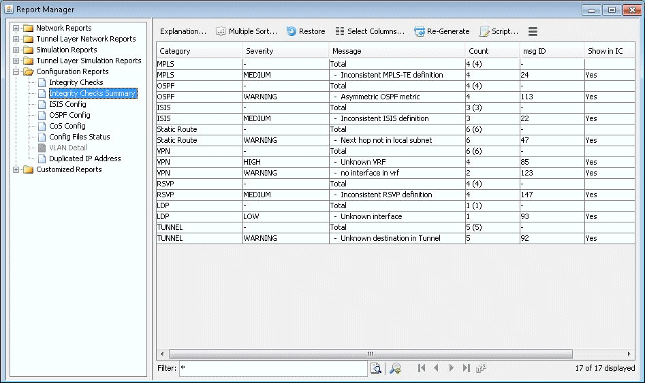645x383 pixels.
Task: Go to the last page of results
Action: [467, 368]
